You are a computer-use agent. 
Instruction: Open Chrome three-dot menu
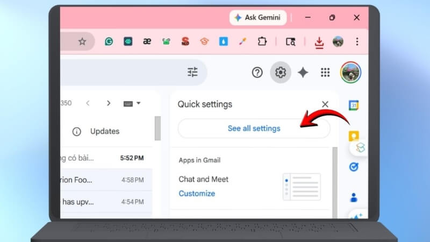(x=357, y=41)
